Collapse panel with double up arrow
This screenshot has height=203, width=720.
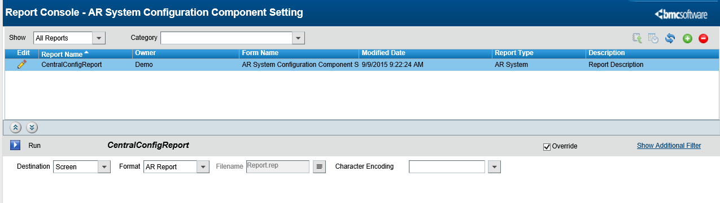(16, 127)
